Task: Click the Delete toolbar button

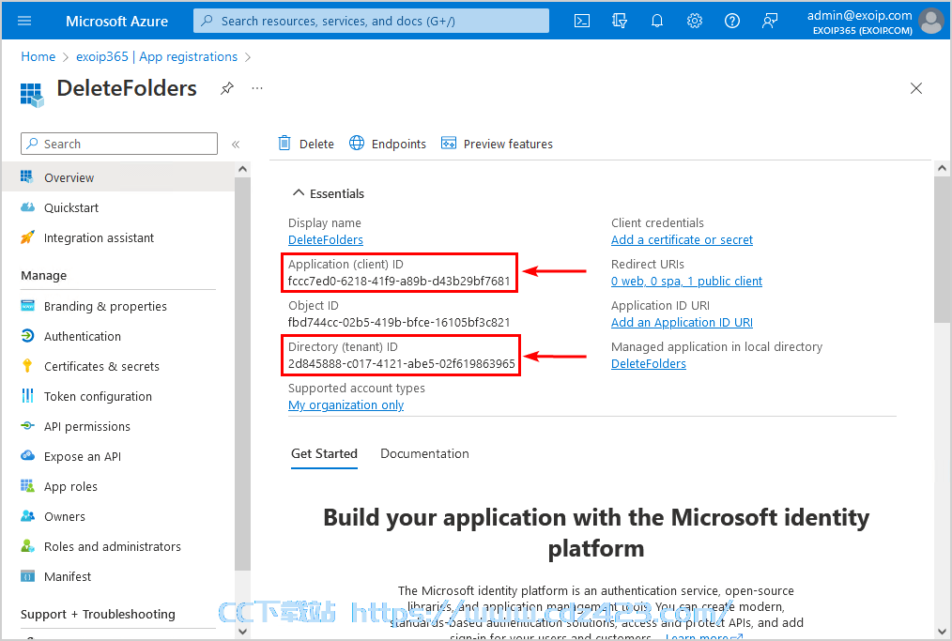Action: (306, 144)
